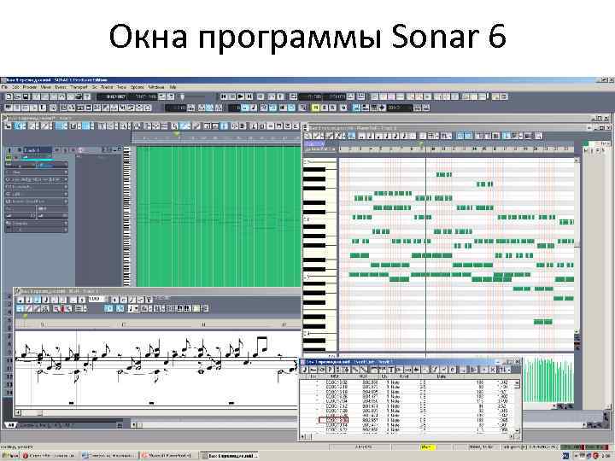Select the Track 1 name field

pos(38,150)
